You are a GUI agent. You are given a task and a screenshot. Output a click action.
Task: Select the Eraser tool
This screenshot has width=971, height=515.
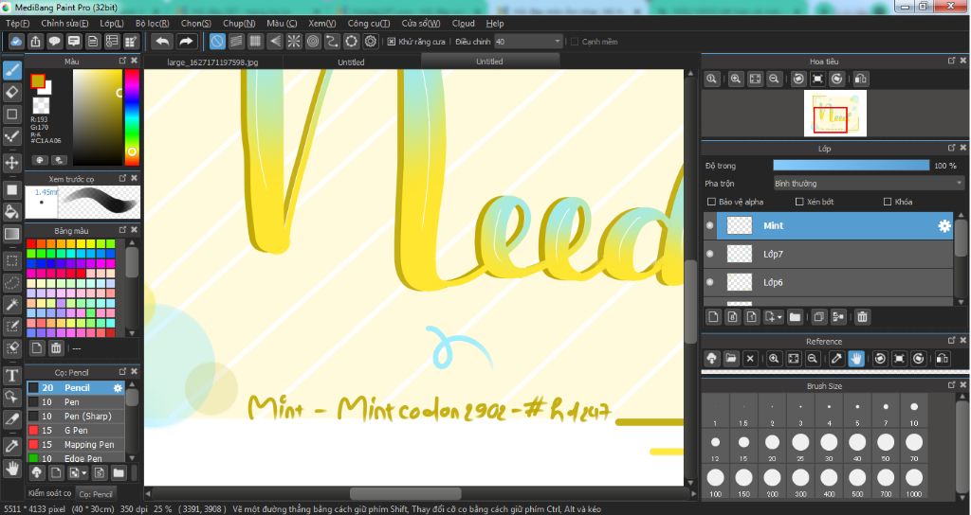(x=11, y=92)
